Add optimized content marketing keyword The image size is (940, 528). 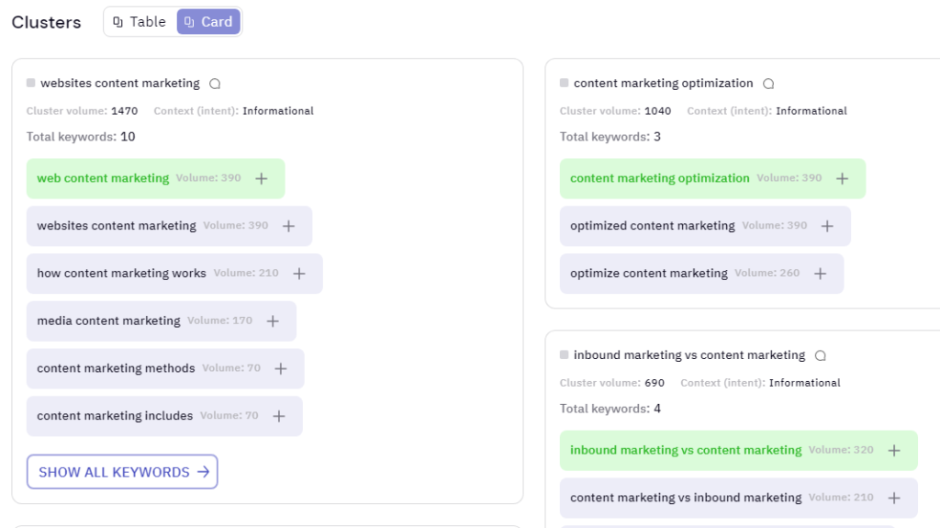[827, 226]
